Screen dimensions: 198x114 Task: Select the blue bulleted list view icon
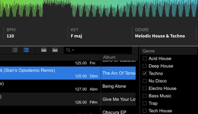click(26, 50)
